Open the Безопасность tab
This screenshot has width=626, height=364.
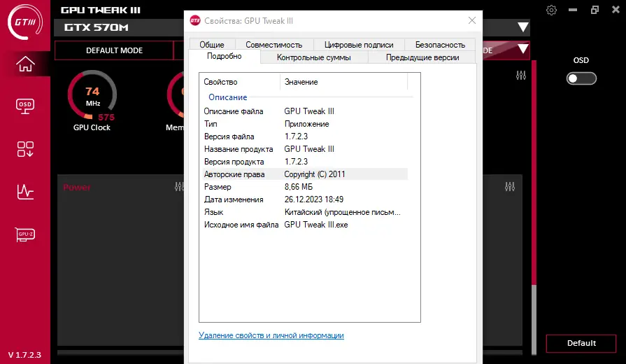(440, 45)
